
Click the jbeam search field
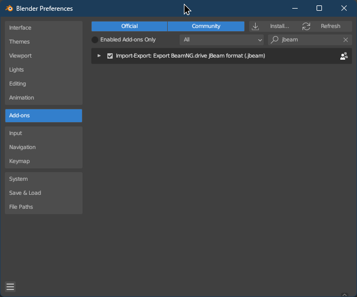point(310,40)
